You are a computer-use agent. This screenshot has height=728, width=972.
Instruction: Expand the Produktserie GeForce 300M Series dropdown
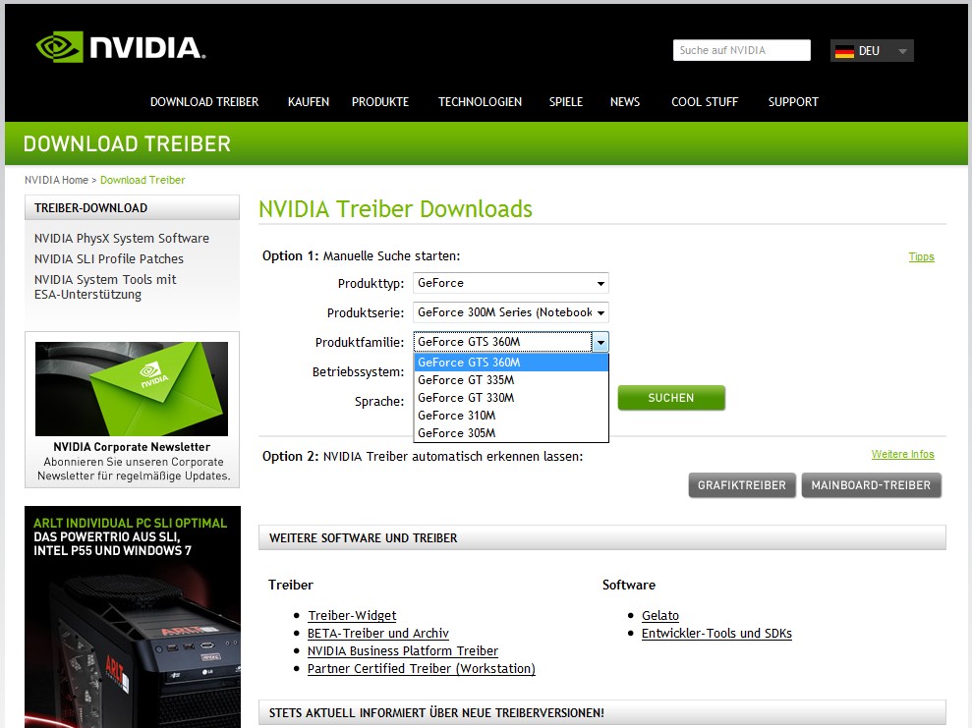511,312
